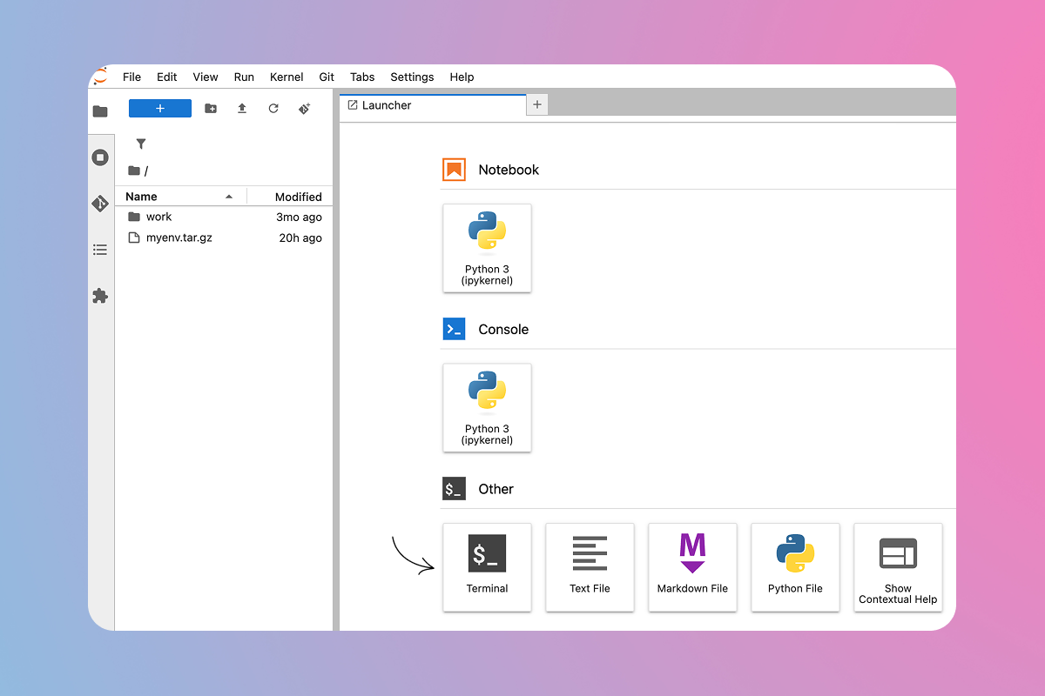Click the Git clone toolbar icon
This screenshot has height=696, width=1045.
click(305, 108)
